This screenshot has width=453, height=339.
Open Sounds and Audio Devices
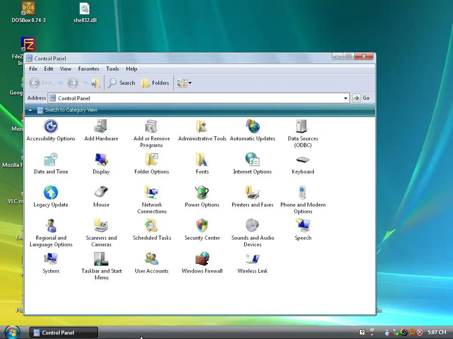(253, 233)
